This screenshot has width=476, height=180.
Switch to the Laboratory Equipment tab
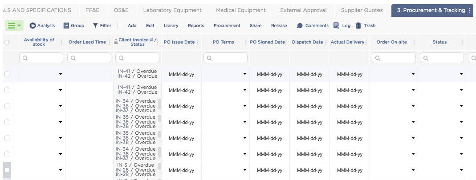(172, 10)
